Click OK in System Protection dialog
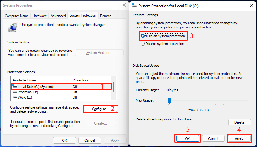The image size is (257, 147). click(x=188, y=138)
